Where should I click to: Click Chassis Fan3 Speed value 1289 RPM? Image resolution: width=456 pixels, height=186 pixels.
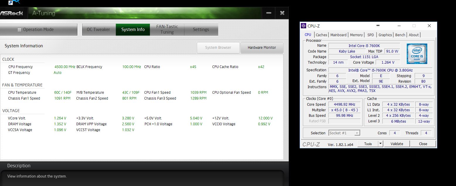click(199, 98)
